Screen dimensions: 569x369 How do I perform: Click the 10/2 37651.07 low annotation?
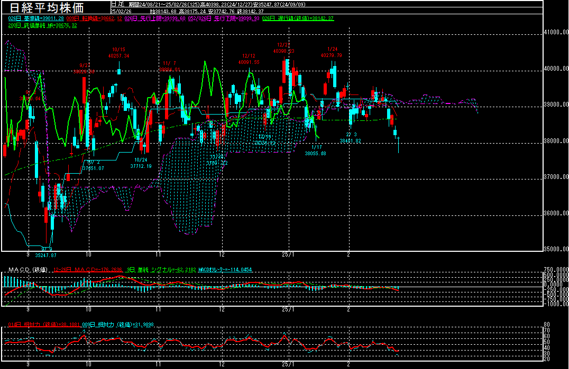93,165
